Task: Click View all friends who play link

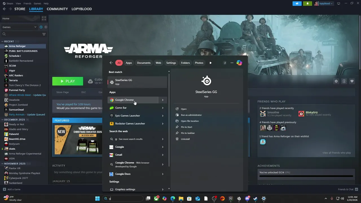Action: point(336,153)
